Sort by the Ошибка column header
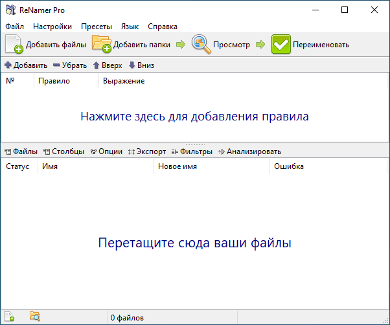Viewport: 390px width, 325px height. tap(328, 166)
